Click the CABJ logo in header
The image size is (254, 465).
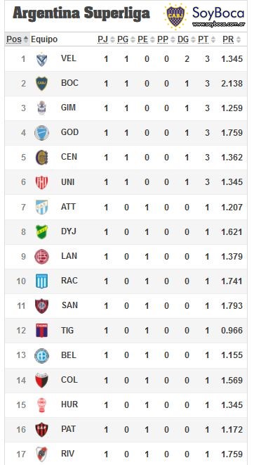pos(176,16)
